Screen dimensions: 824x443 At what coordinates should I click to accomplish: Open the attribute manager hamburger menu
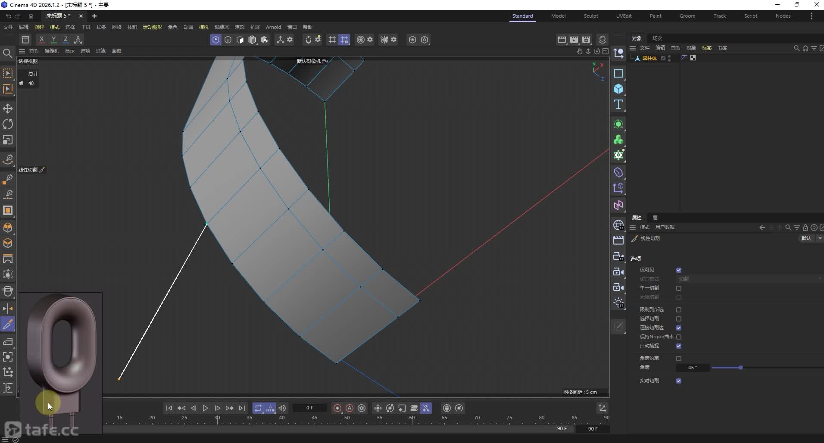coord(633,228)
